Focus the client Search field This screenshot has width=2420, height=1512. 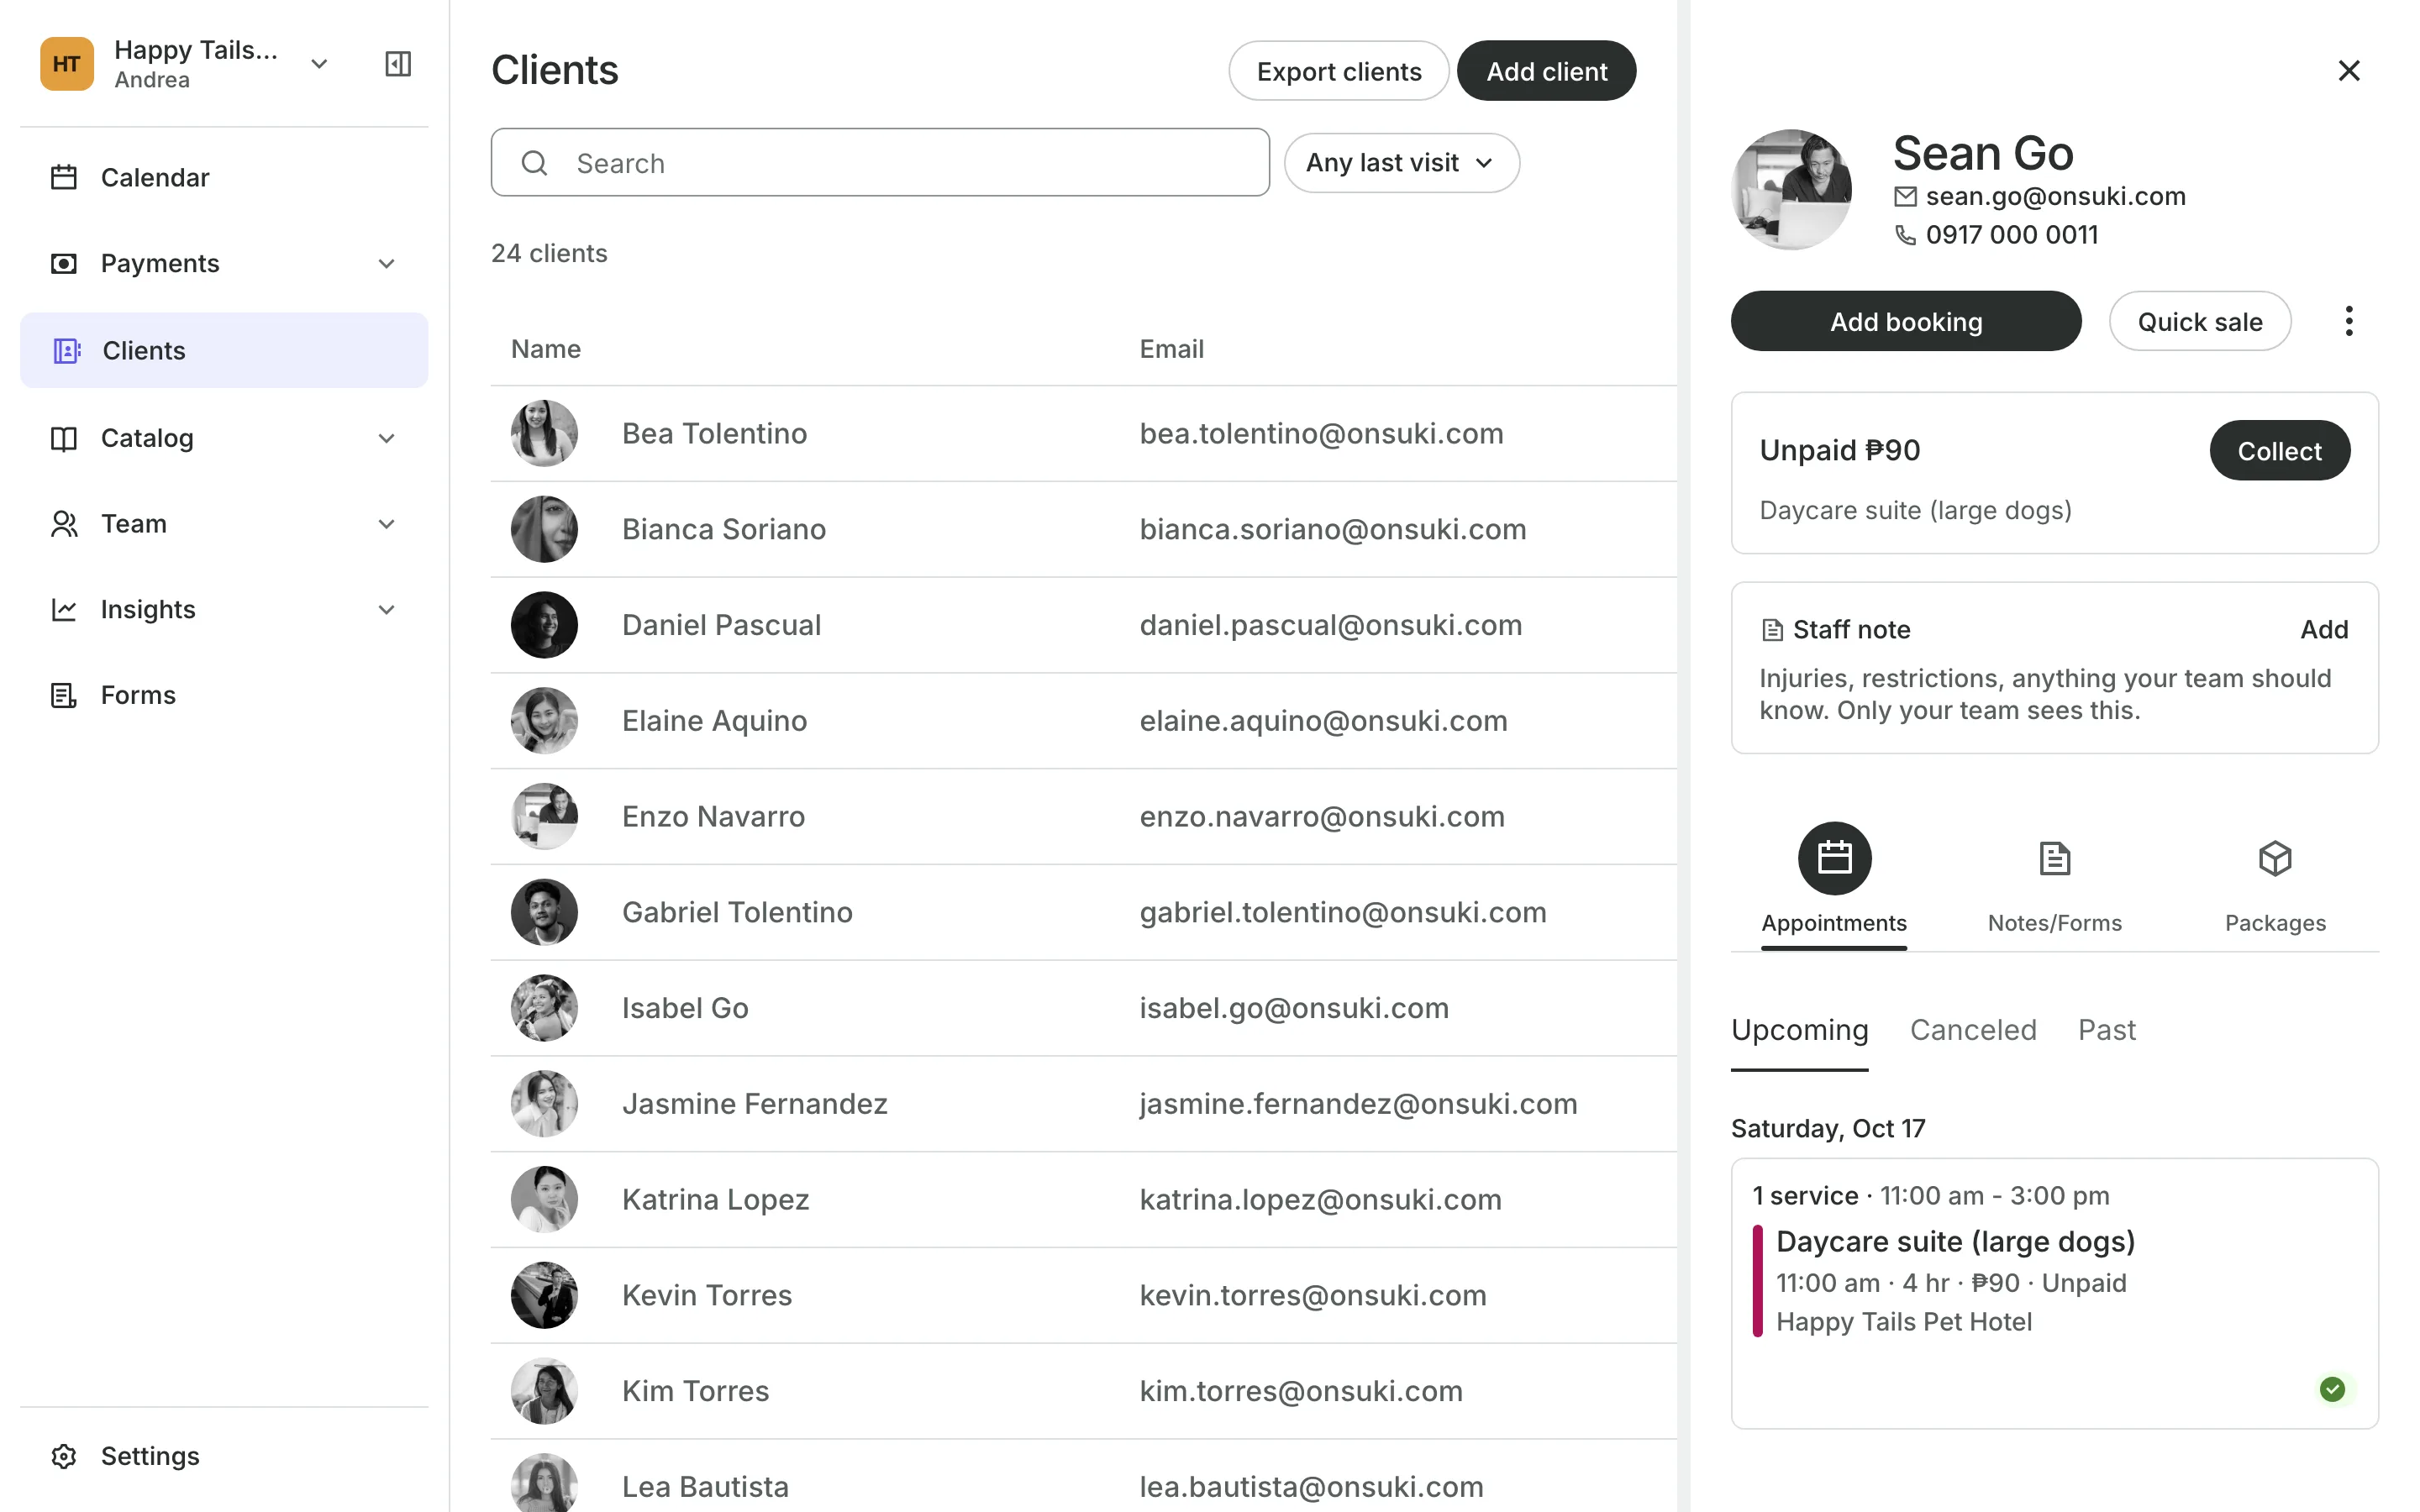point(880,163)
